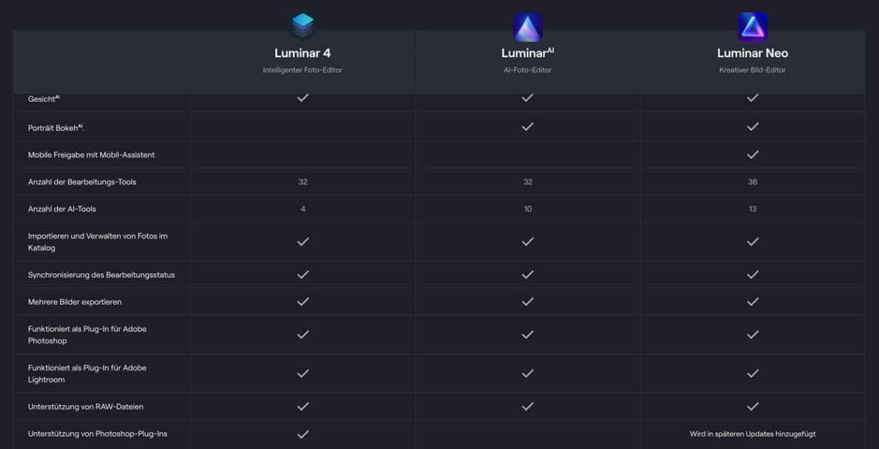The height and width of the screenshot is (449, 879).
Task: Click 'Plug-In für Adobe Lightroom' label
Action: pyautogui.click(x=87, y=374)
